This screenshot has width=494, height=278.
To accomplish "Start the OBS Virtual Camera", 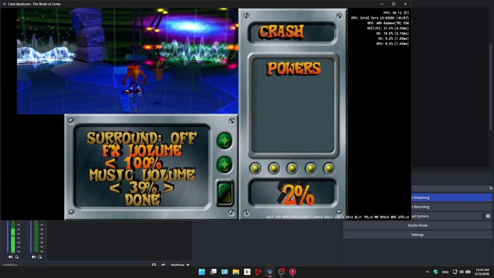I will (447, 216).
